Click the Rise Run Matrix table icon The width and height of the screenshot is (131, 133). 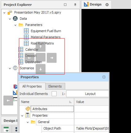[26, 43]
